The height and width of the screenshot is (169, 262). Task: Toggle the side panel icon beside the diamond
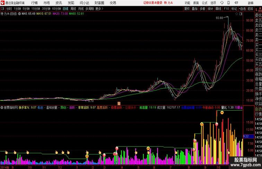coord(241,14)
